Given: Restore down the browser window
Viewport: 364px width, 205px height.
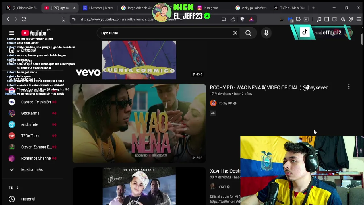Looking at the screenshot, I should [346, 8].
